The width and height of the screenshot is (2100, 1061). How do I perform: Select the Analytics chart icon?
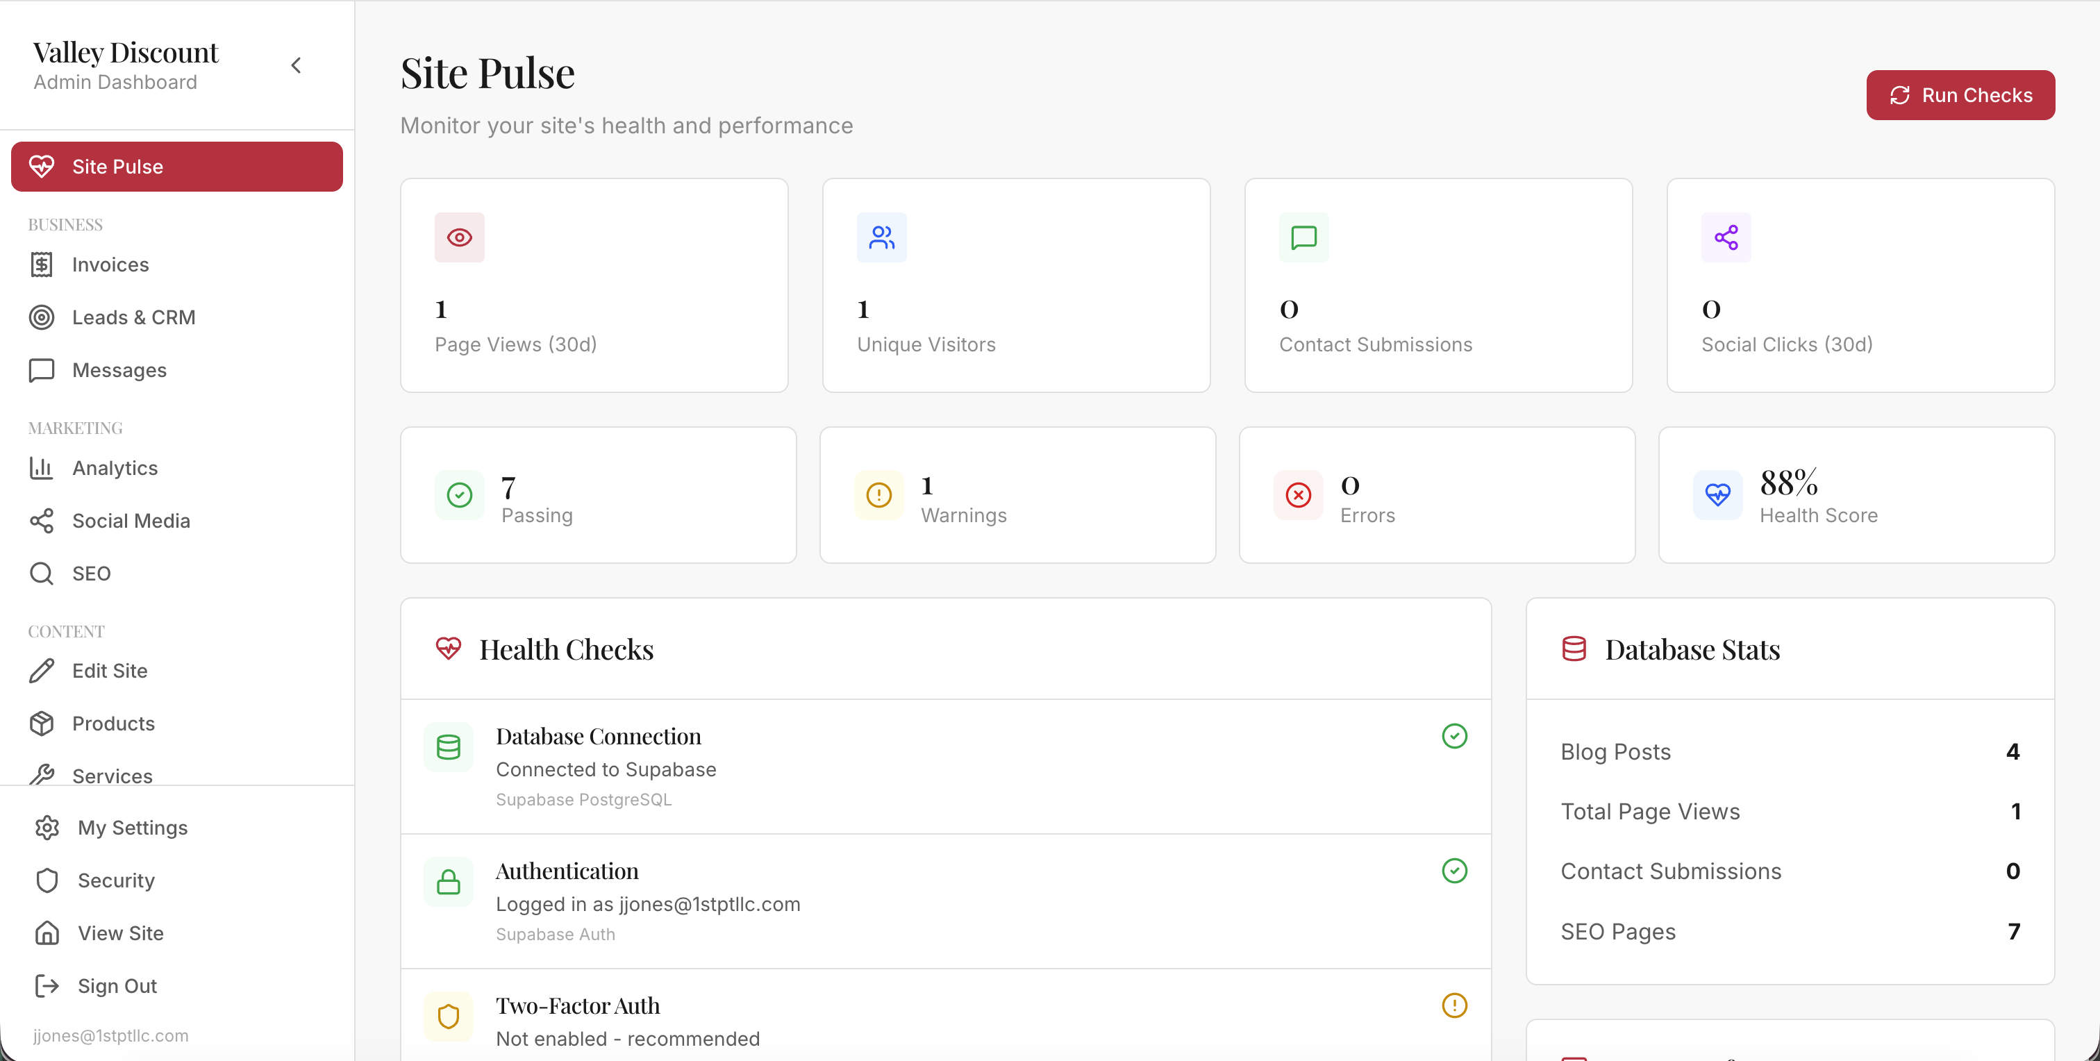(x=41, y=468)
